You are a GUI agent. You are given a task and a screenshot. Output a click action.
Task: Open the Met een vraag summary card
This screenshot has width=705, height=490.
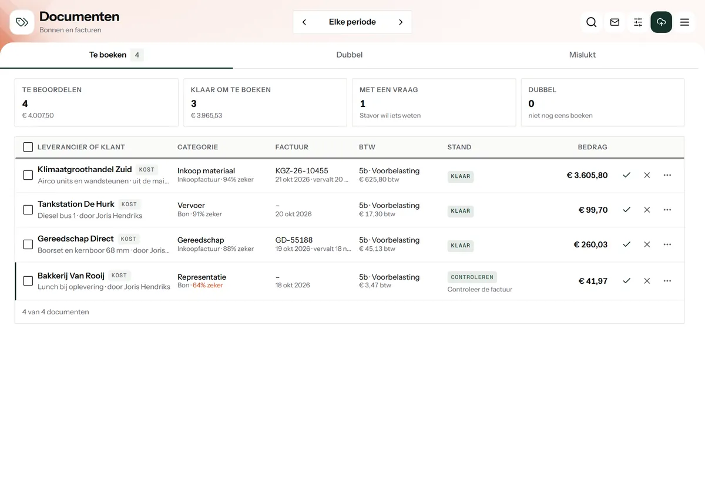pos(434,103)
